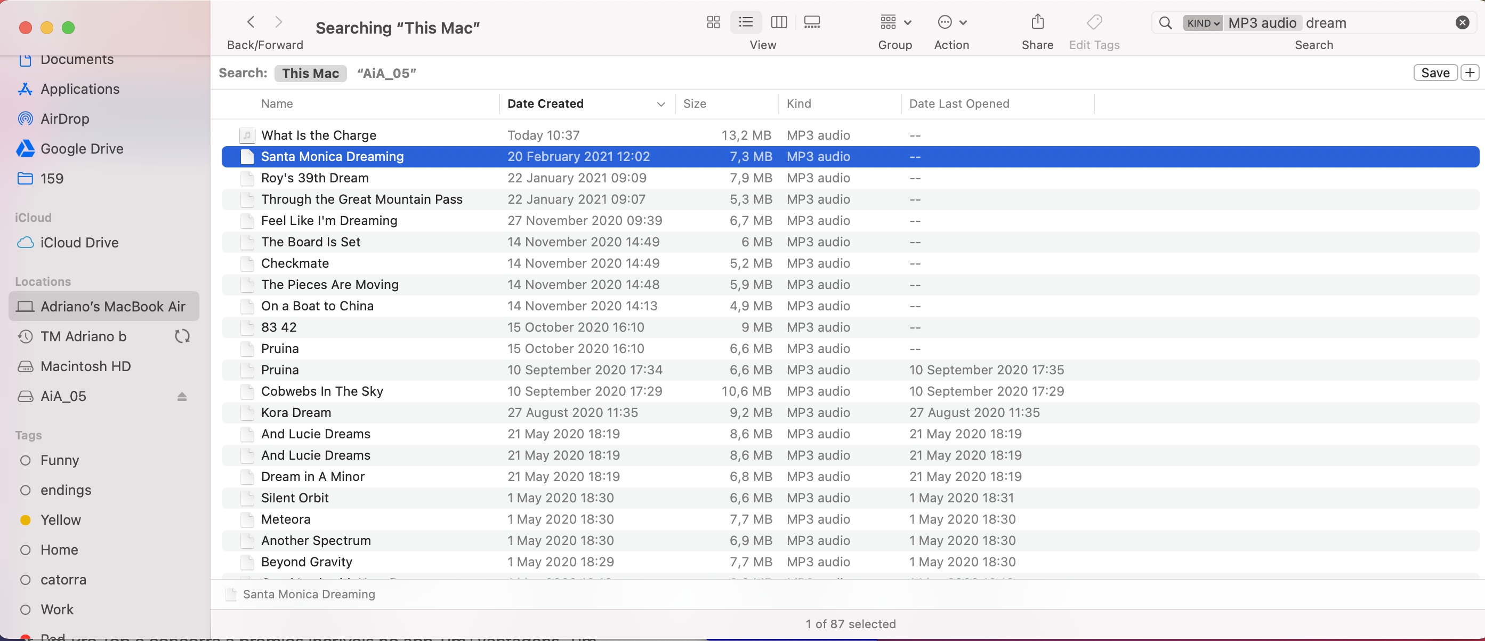Select the Yellow tag
Viewport: 1485px width, 641px height.
click(61, 520)
